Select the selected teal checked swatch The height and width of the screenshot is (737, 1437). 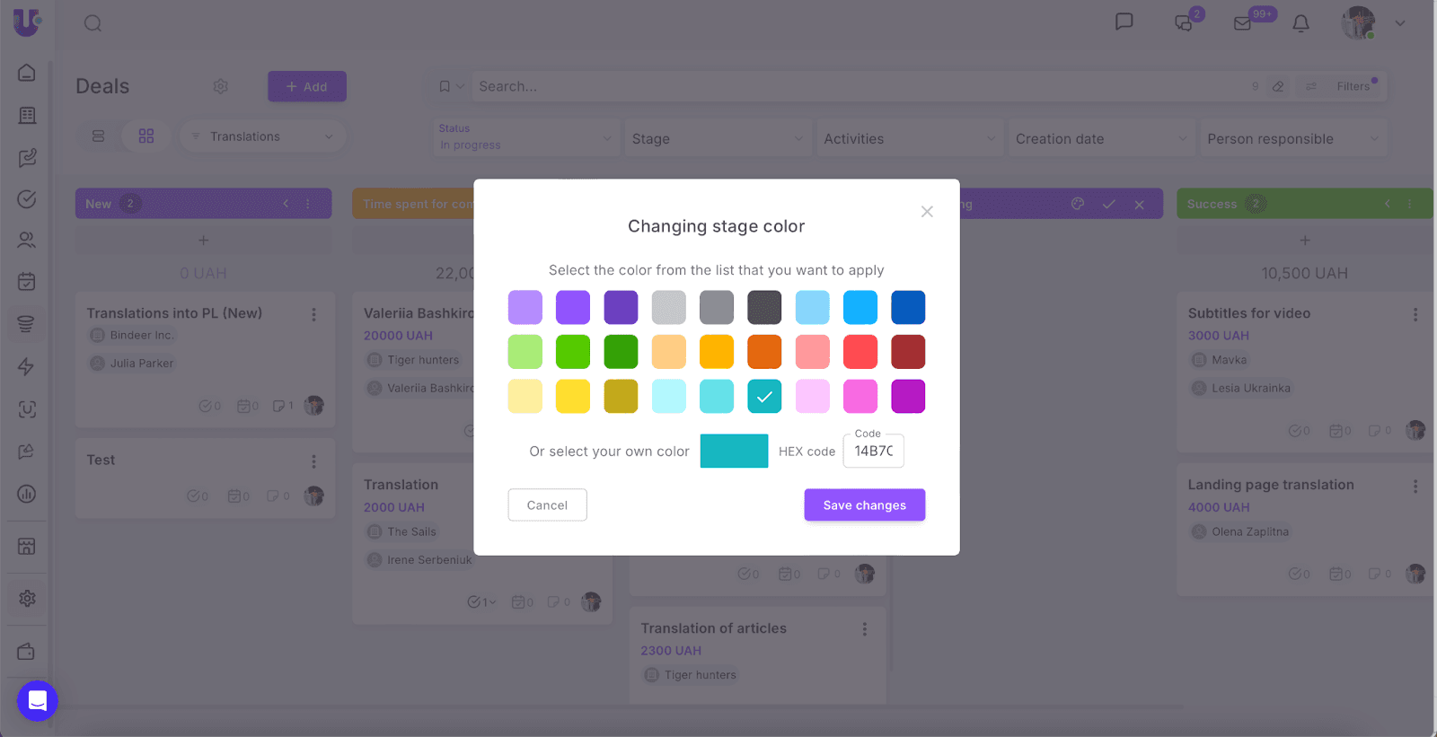[x=764, y=396]
